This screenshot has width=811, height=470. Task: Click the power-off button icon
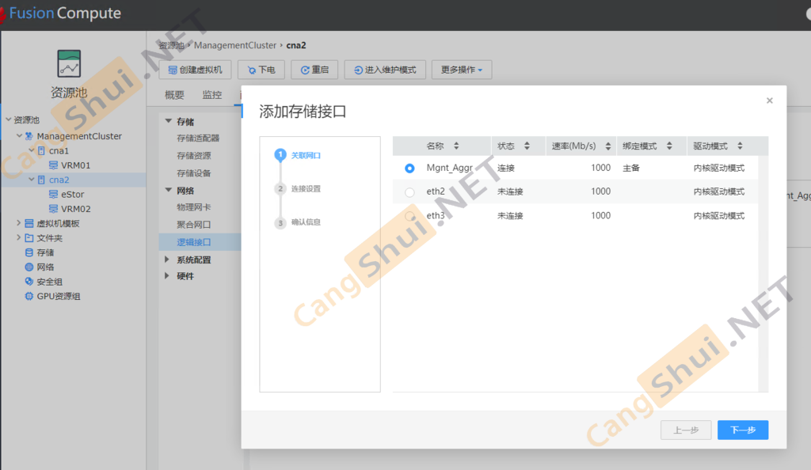click(252, 70)
